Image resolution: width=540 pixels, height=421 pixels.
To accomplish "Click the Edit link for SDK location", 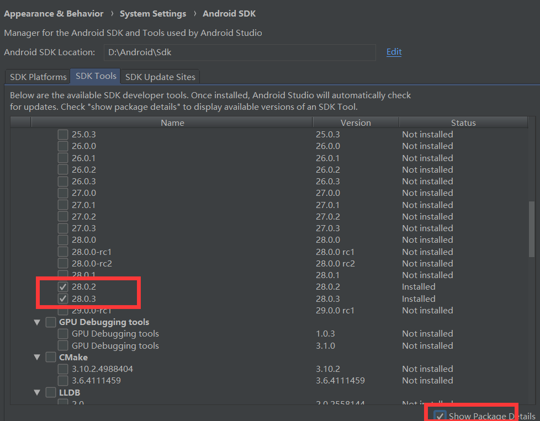I will click(393, 51).
